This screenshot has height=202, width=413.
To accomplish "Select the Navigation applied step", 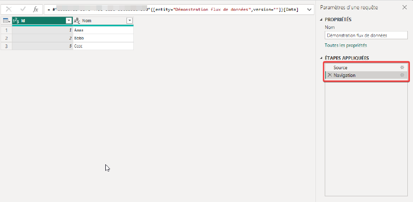I will 367,75.
